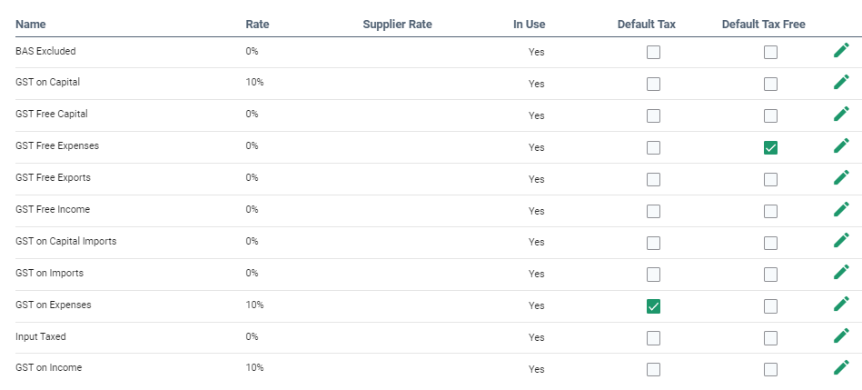Click the Rate column header
Image resolution: width=862 pixels, height=390 pixels.
(x=257, y=24)
